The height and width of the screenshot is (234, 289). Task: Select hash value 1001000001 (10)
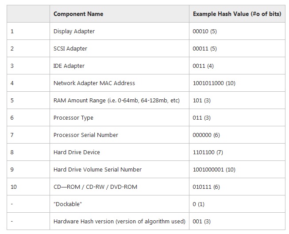214,169
